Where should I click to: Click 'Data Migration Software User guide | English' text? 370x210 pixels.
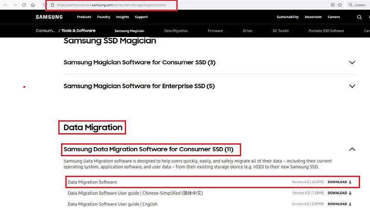[112, 204]
